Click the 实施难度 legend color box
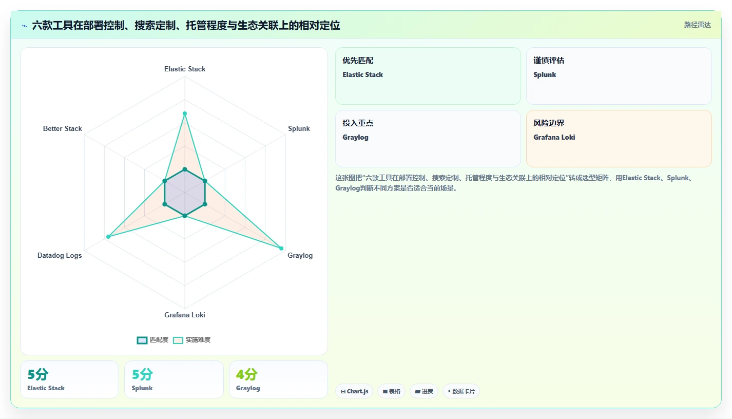 178,340
